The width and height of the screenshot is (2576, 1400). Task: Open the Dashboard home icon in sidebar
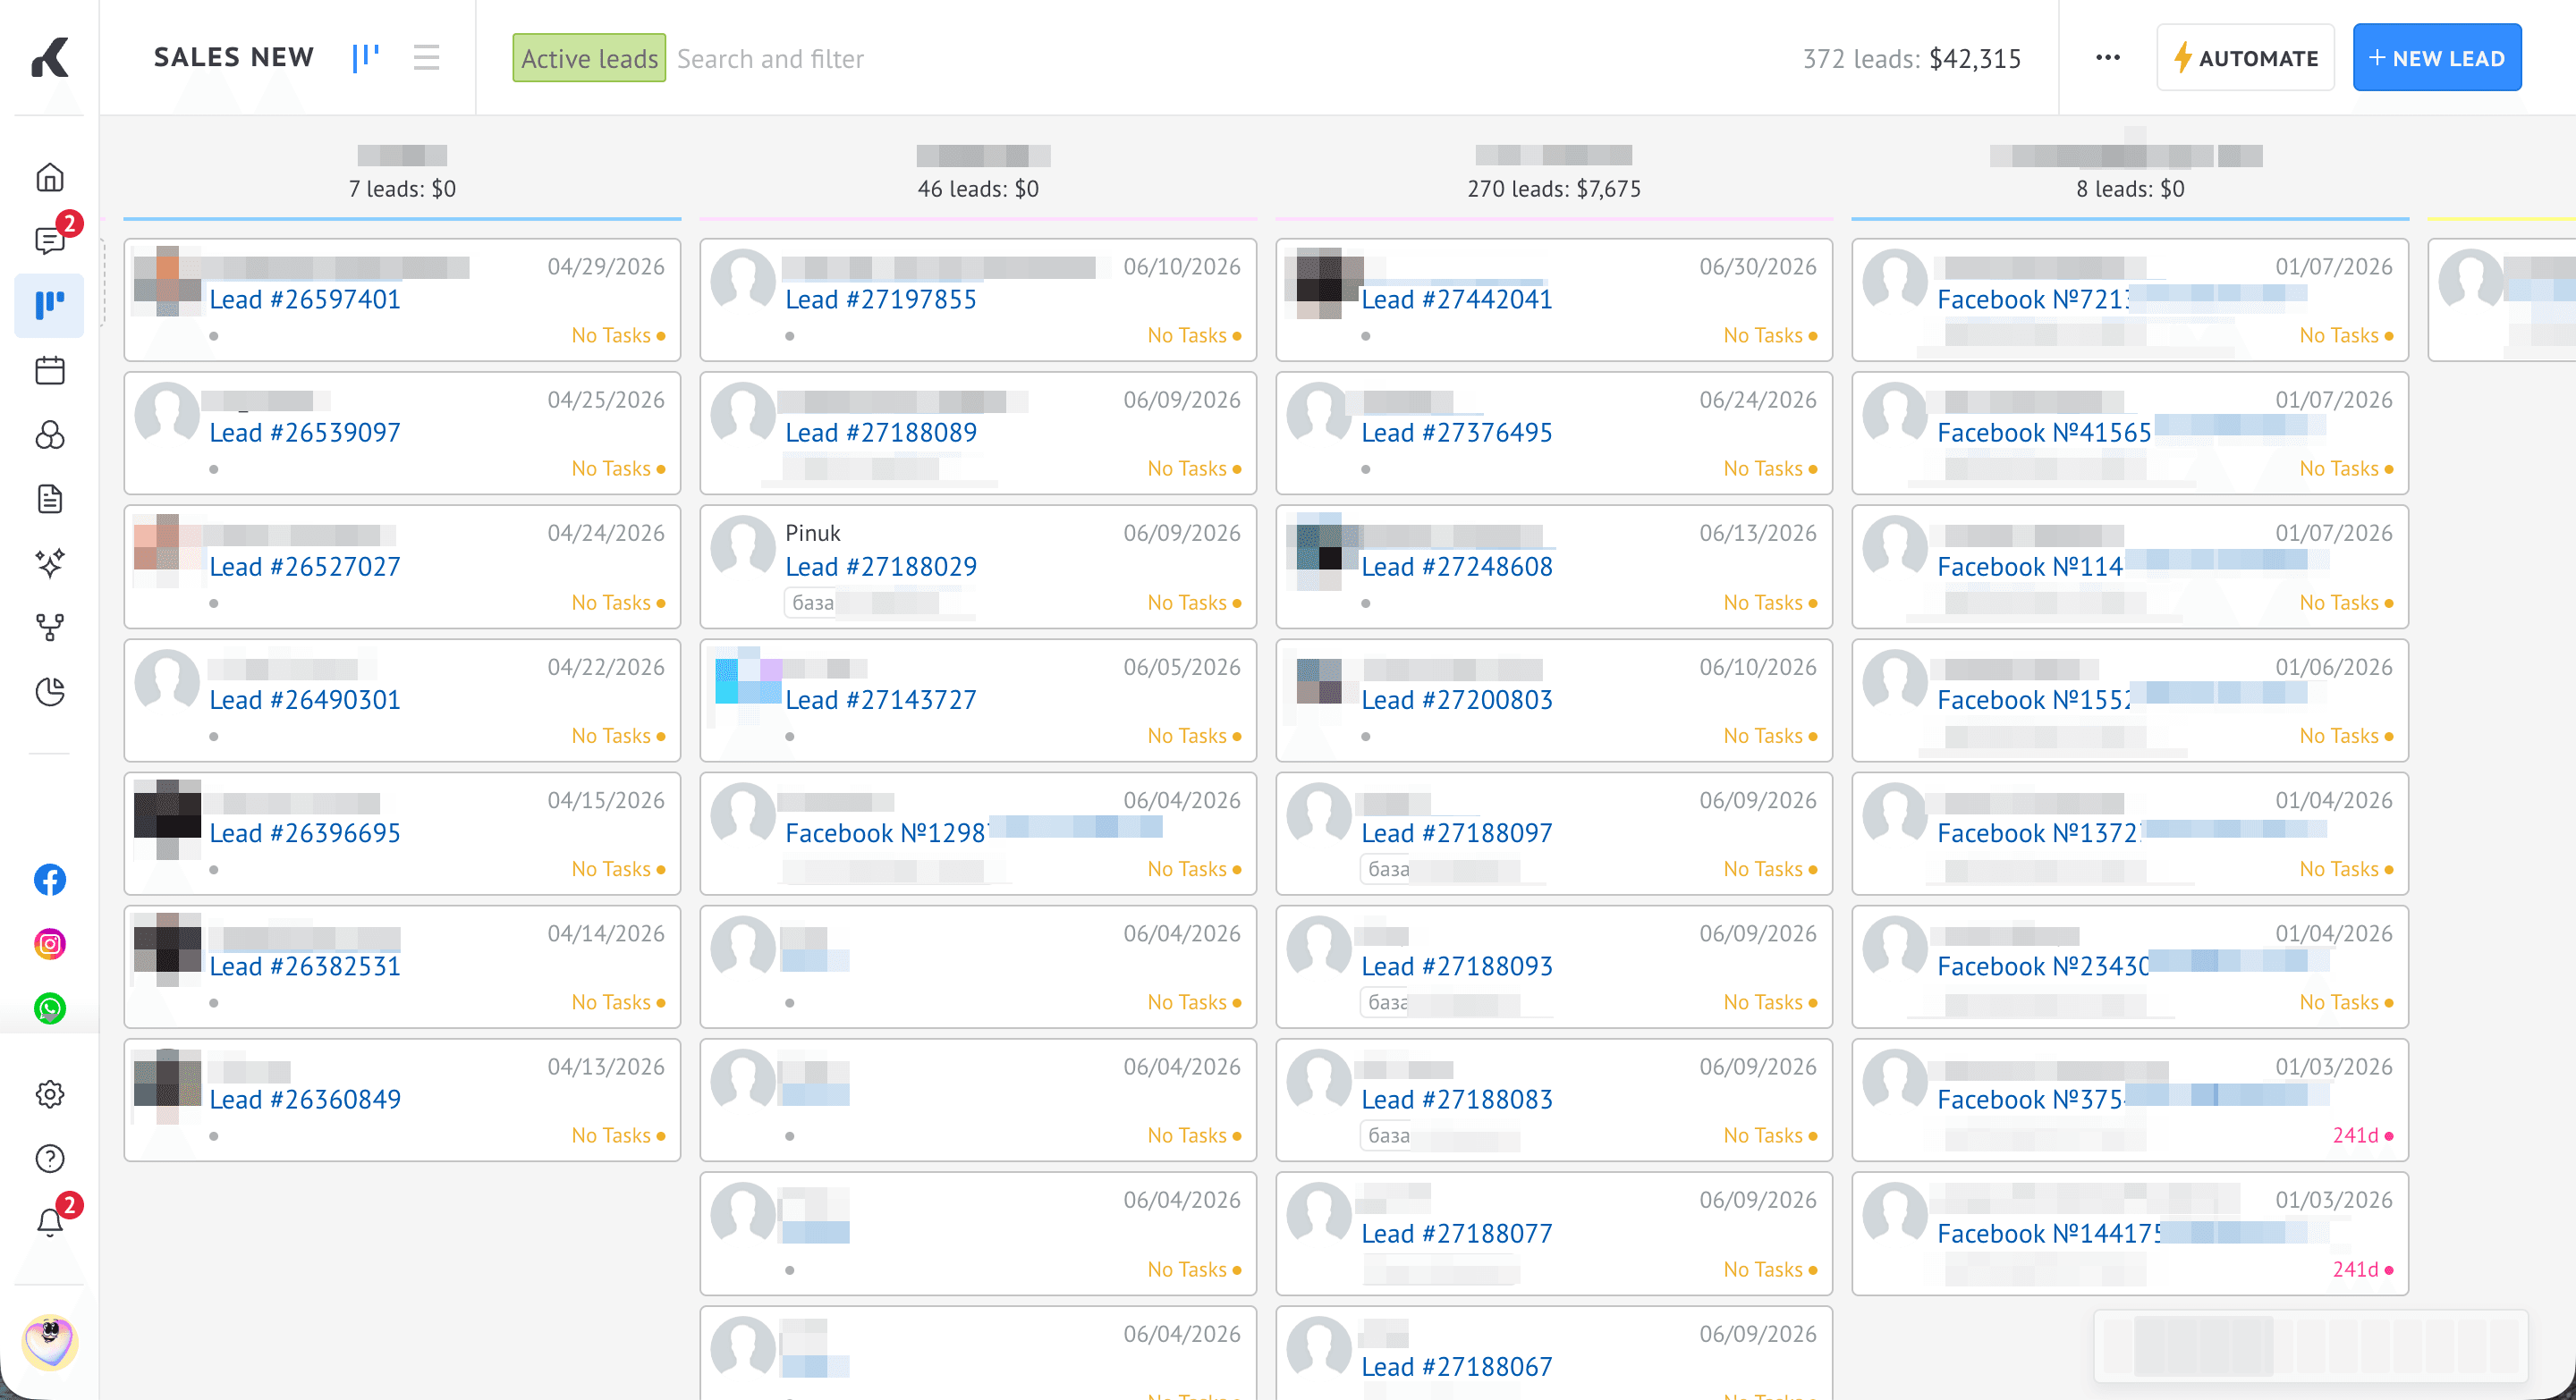50,177
